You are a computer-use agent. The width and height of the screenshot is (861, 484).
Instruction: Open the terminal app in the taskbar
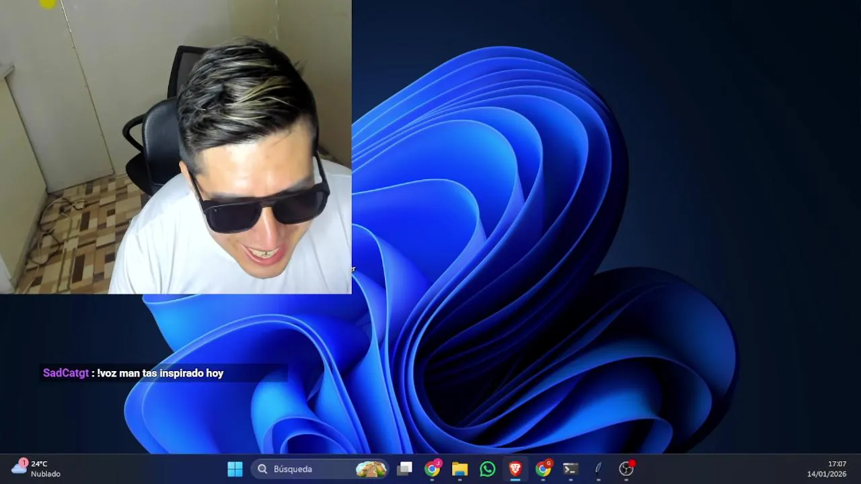coord(570,469)
